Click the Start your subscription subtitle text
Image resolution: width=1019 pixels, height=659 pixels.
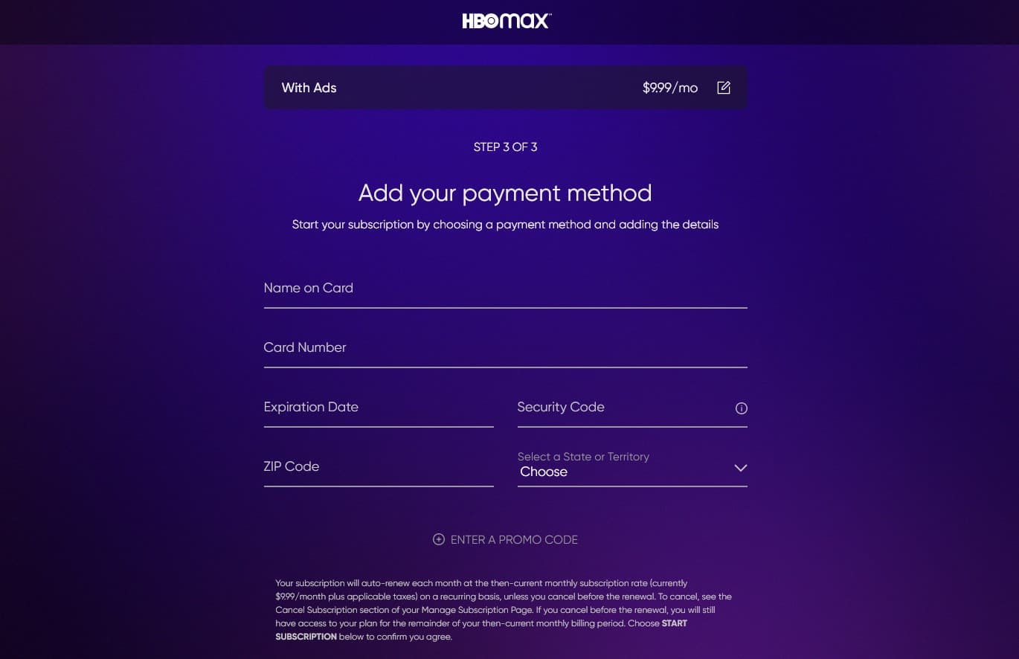click(505, 224)
